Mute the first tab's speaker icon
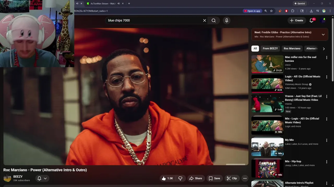This screenshot has width=334, height=187. [x=77, y=4]
